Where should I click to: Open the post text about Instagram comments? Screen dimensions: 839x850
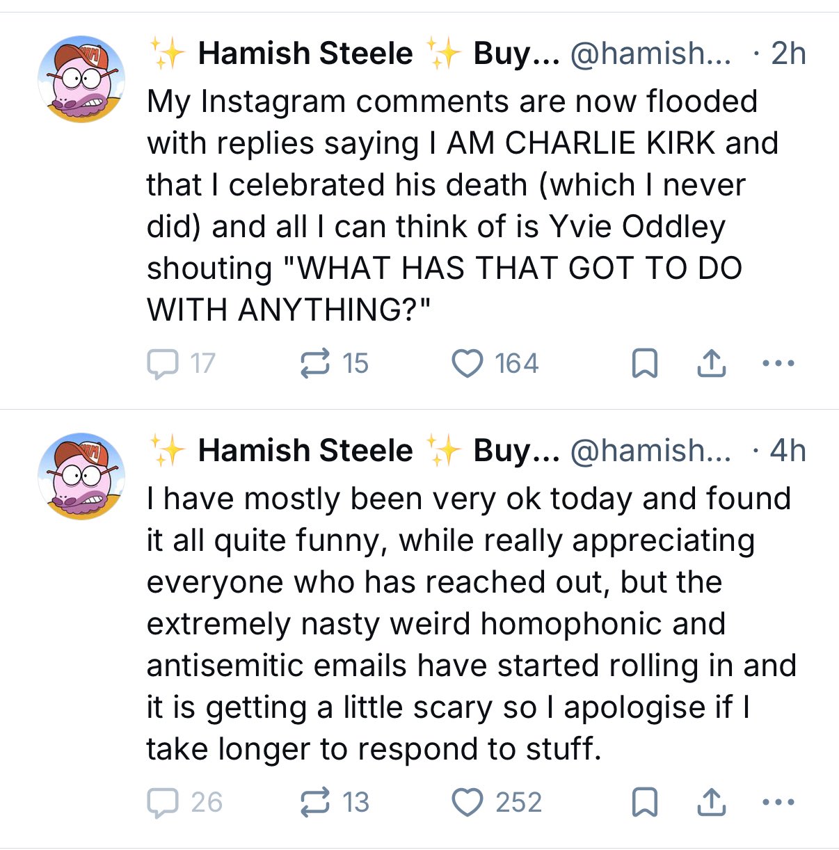click(x=452, y=205)
